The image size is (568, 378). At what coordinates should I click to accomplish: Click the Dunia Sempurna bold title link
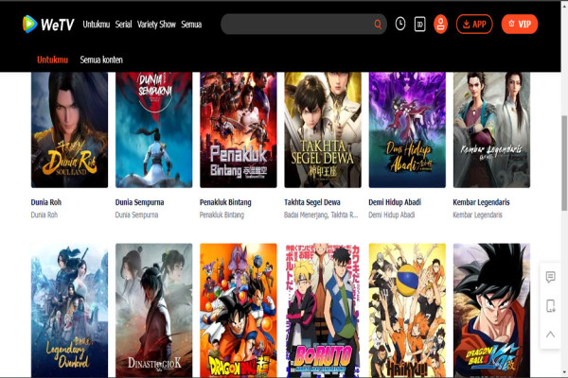pyautogui.click(x=139, y=202)
